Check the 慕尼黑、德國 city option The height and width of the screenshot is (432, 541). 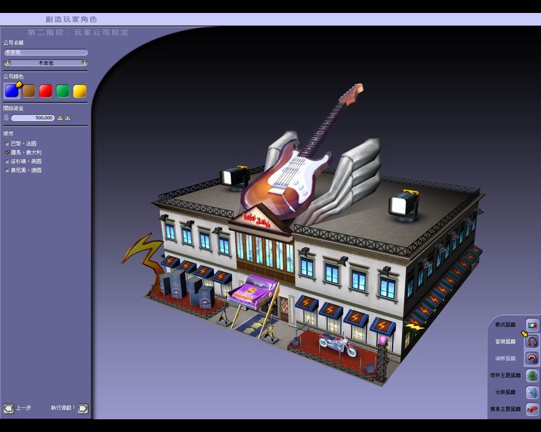click(x=7, y=170)
